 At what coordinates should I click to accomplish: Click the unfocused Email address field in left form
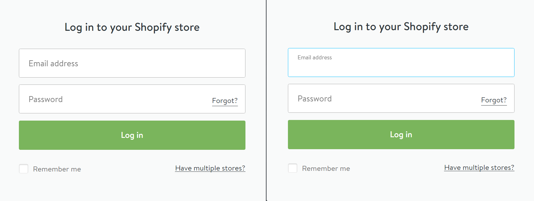[132, 63]
